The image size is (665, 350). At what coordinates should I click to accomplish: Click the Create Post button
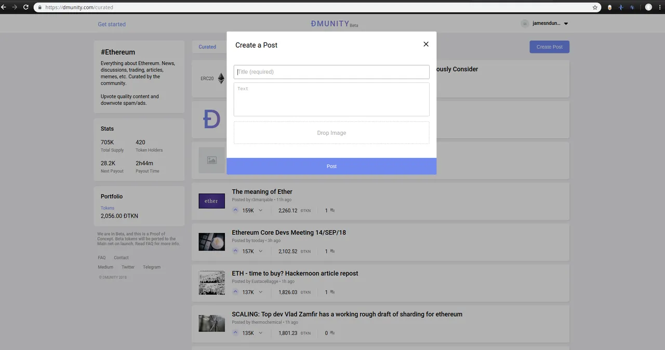[x=550, y=47]
